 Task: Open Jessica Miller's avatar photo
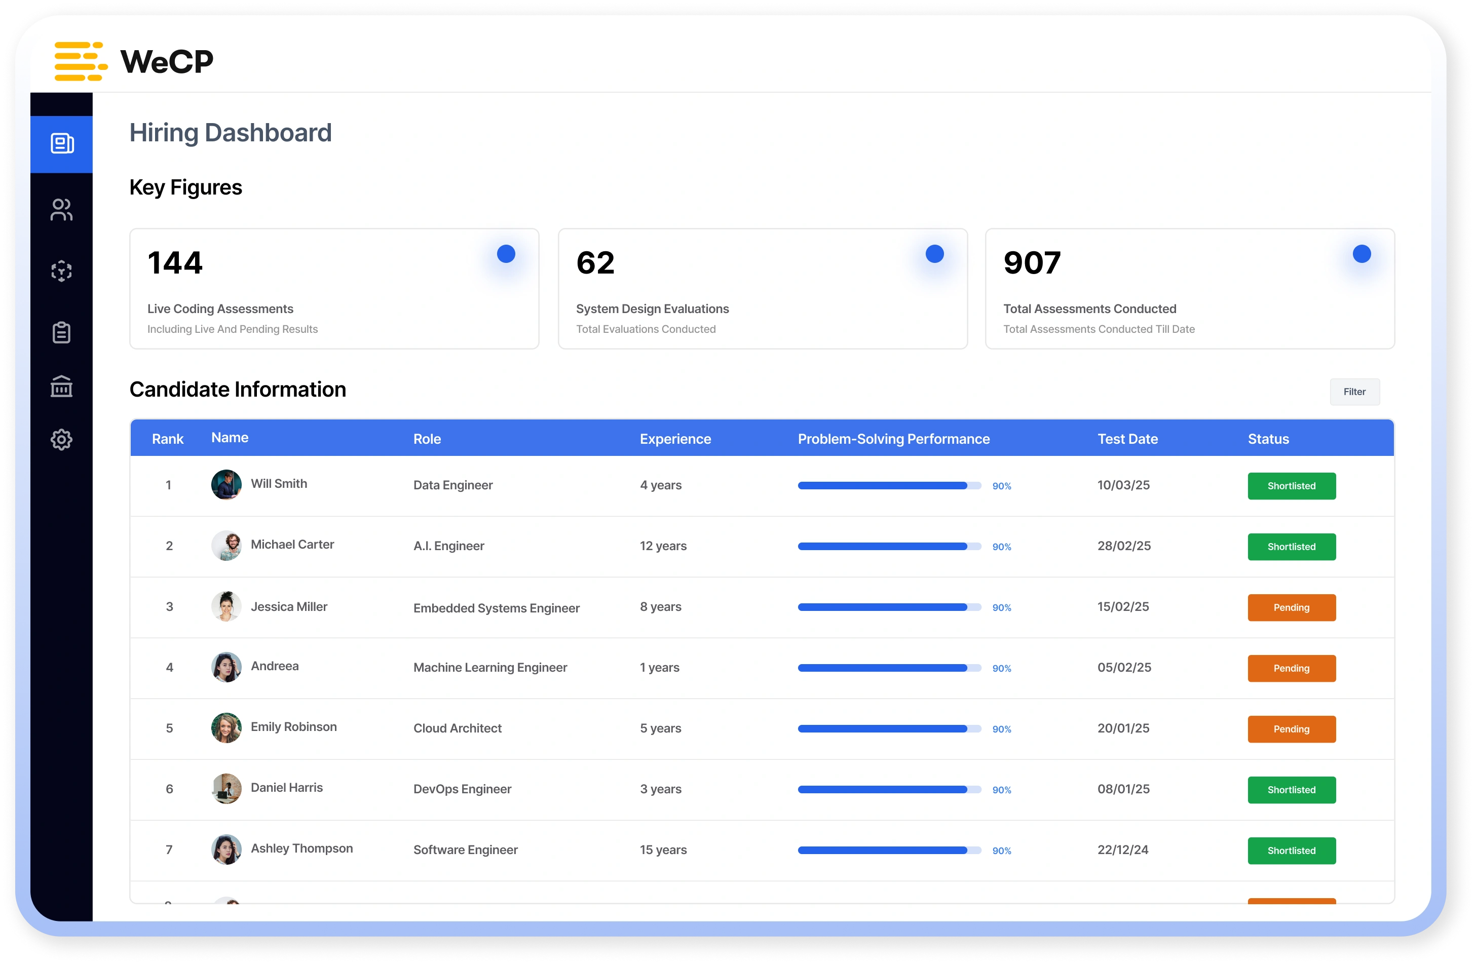[226, 606]
